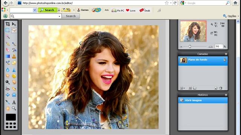Select the Brush tool

14,44
